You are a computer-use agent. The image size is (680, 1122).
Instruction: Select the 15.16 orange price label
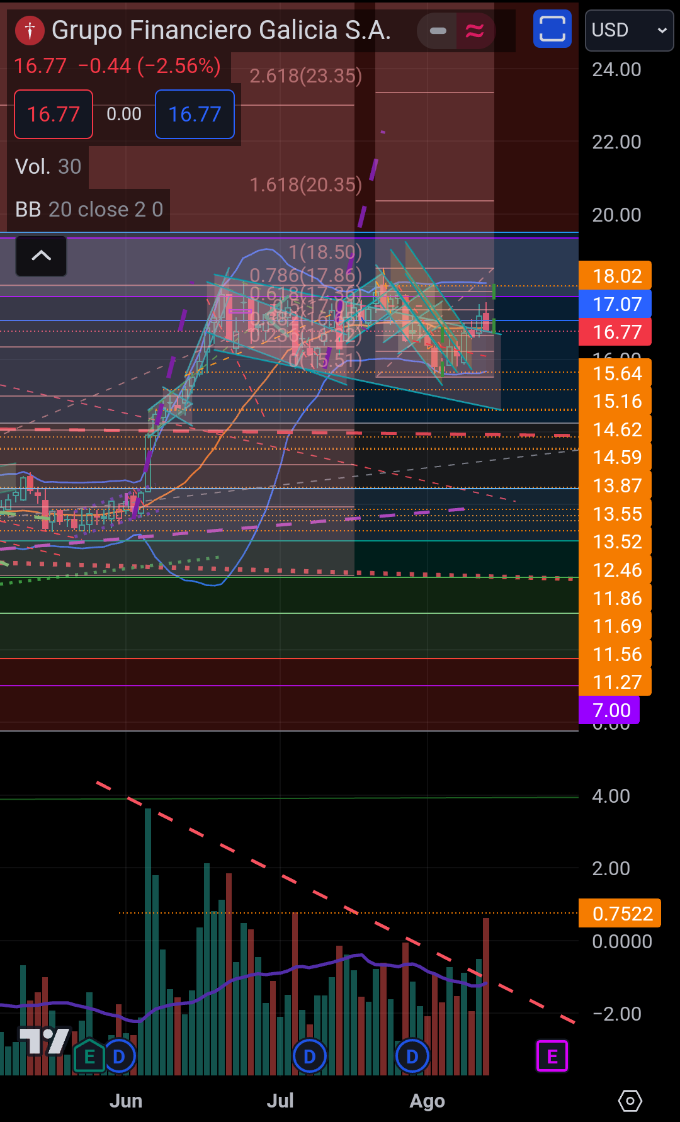pyautogui.click(x=615, y=401)
